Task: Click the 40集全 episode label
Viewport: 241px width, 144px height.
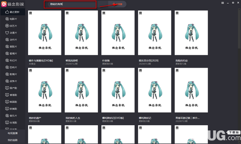Action: (32, 64)
